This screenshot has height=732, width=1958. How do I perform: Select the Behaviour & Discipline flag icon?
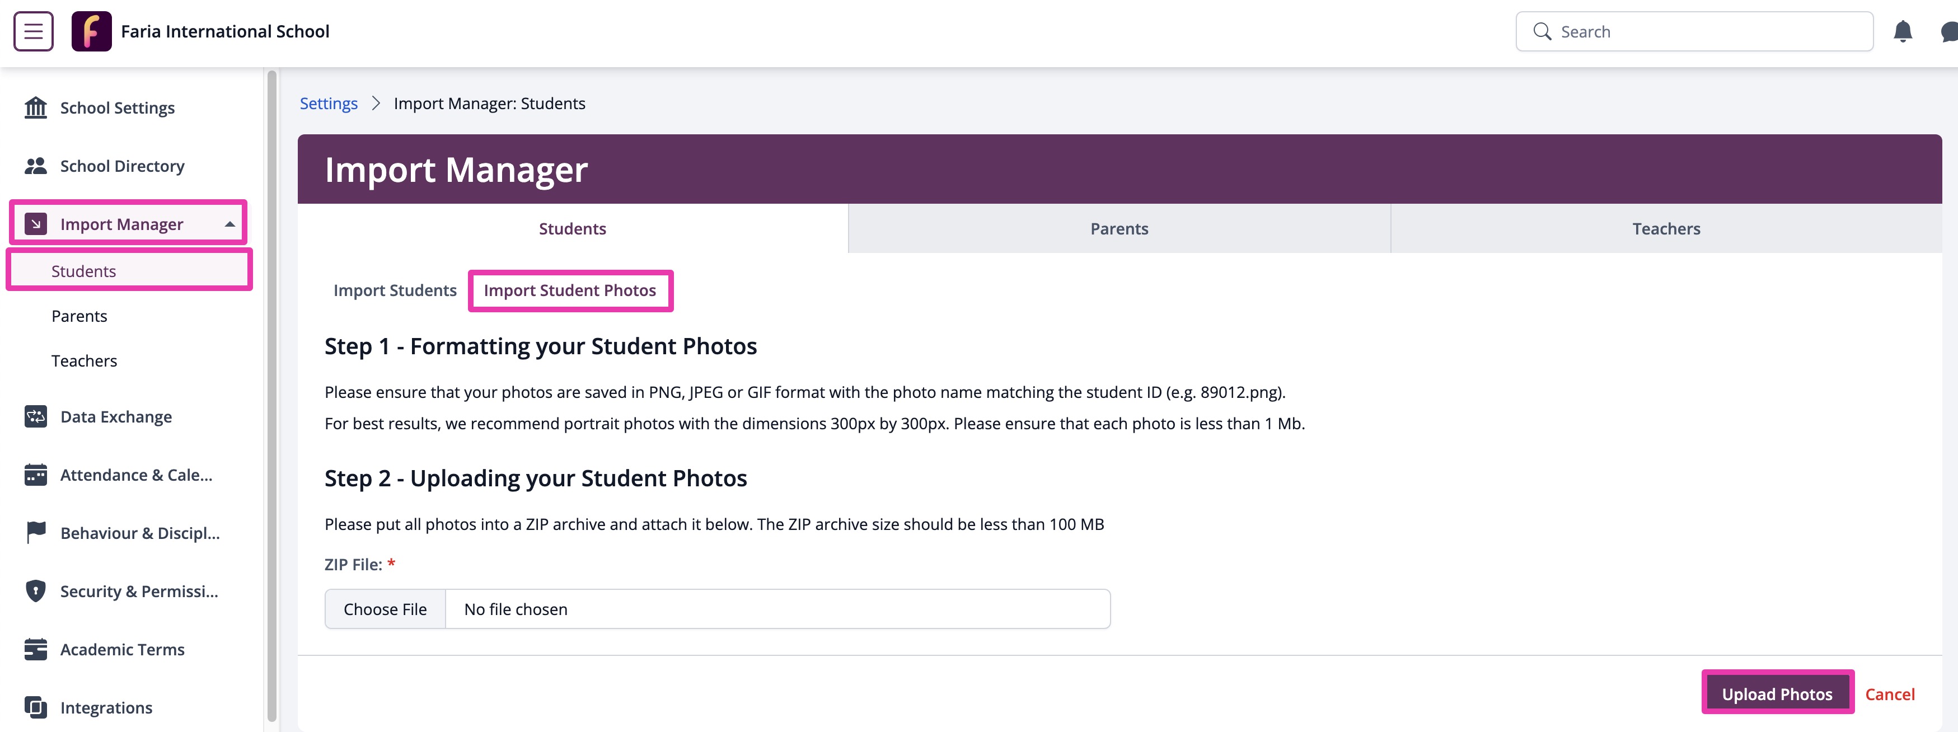tap(35, 532)
